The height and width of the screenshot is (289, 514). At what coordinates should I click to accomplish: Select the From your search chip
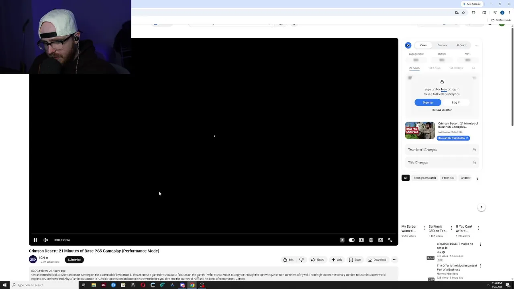pos(424,178)
